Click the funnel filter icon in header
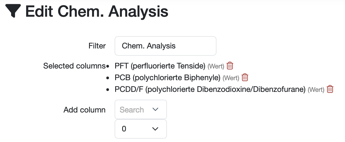345x142 pixels. click(x=13, y=12)
